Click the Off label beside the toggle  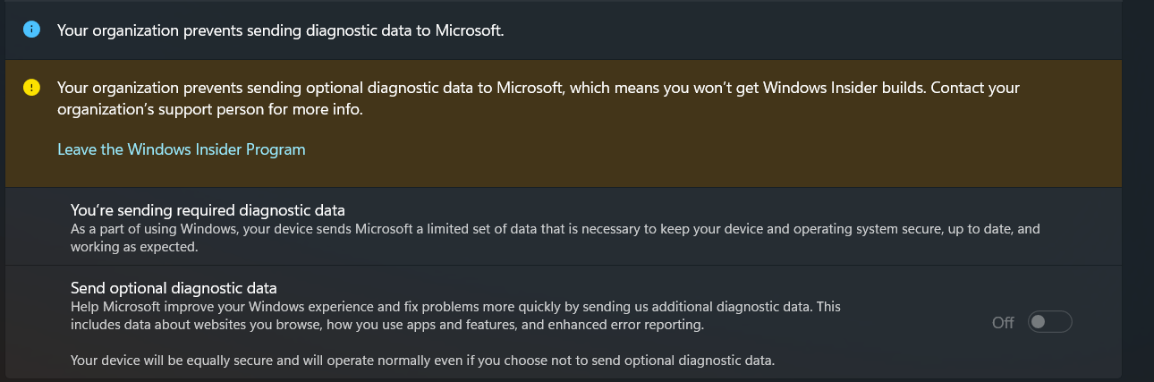click(1003, 323)
